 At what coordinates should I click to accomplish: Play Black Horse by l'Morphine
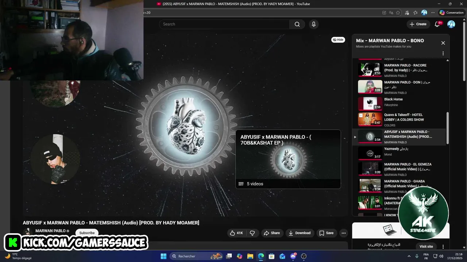click(399, 103)
